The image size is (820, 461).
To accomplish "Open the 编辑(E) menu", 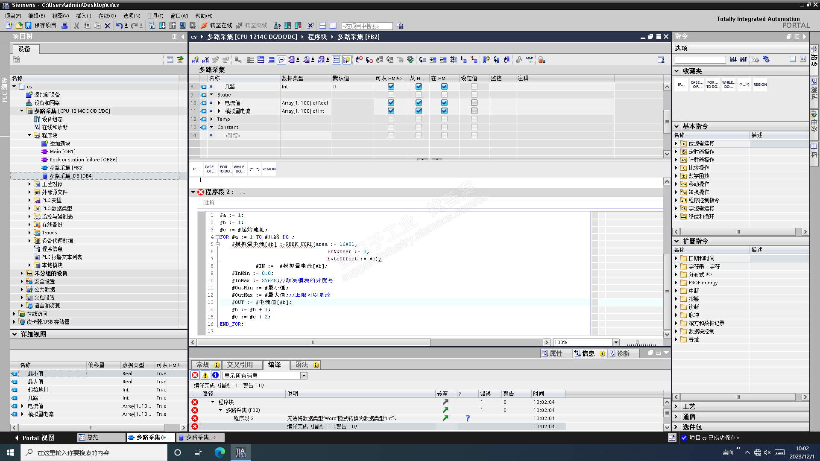I will coord(36,16).
